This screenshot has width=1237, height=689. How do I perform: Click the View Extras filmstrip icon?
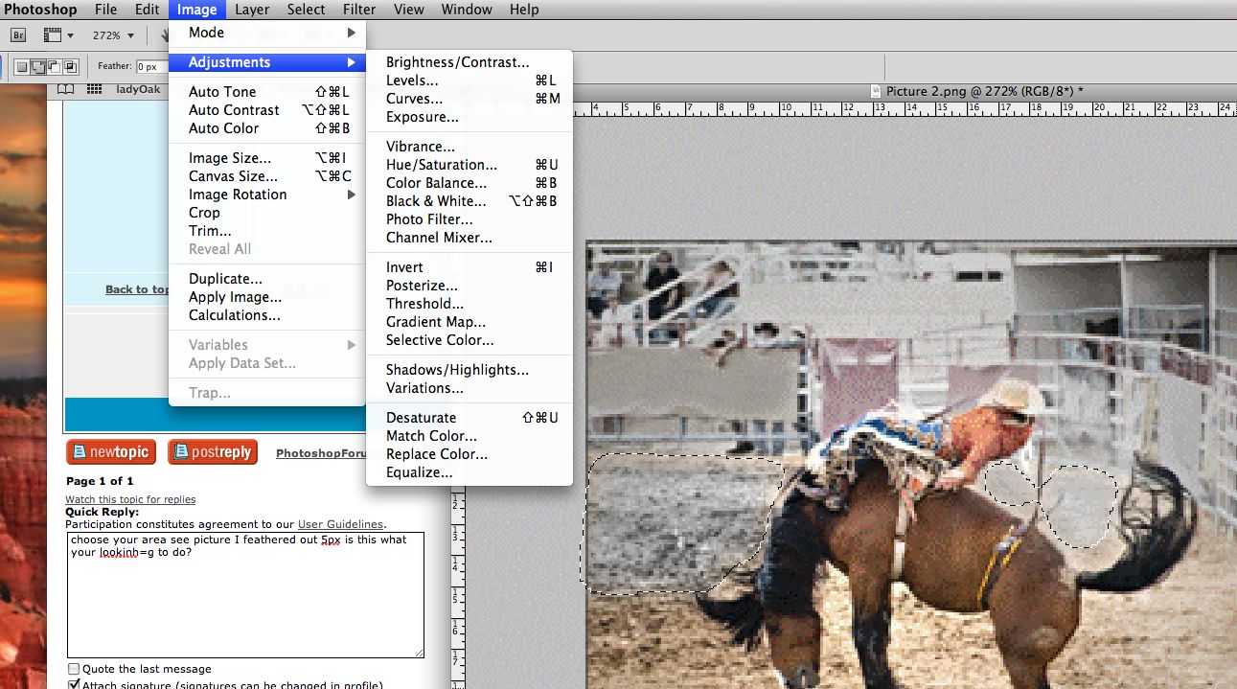click(x=54, y=35)
